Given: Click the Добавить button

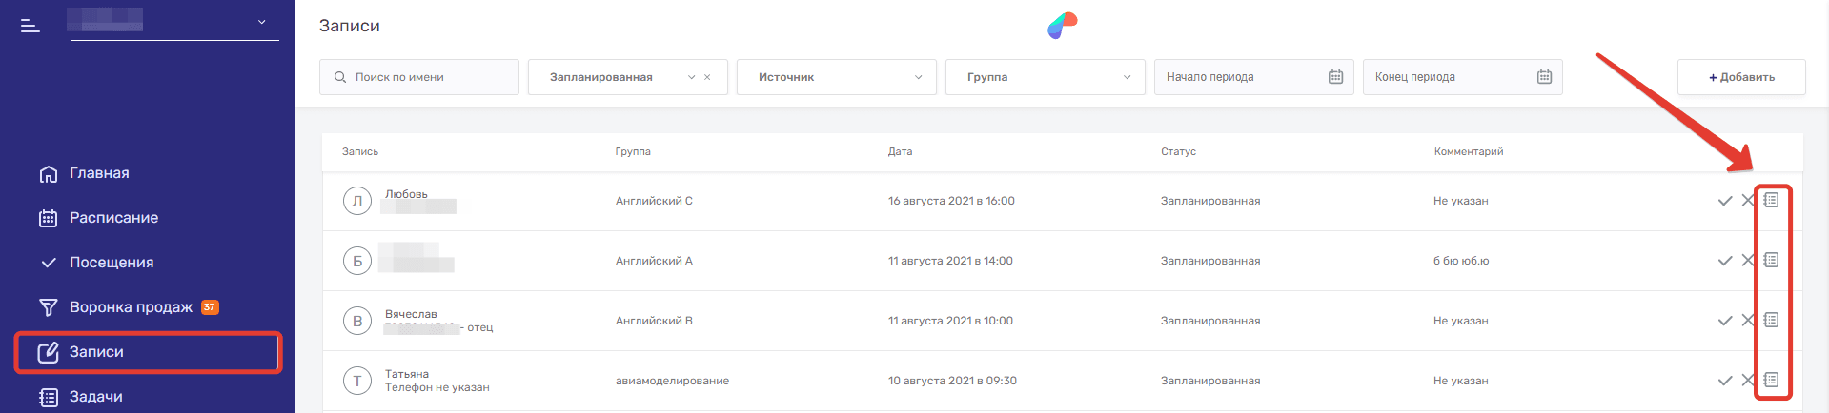Looking at the screenshot, I should 1740,77.
